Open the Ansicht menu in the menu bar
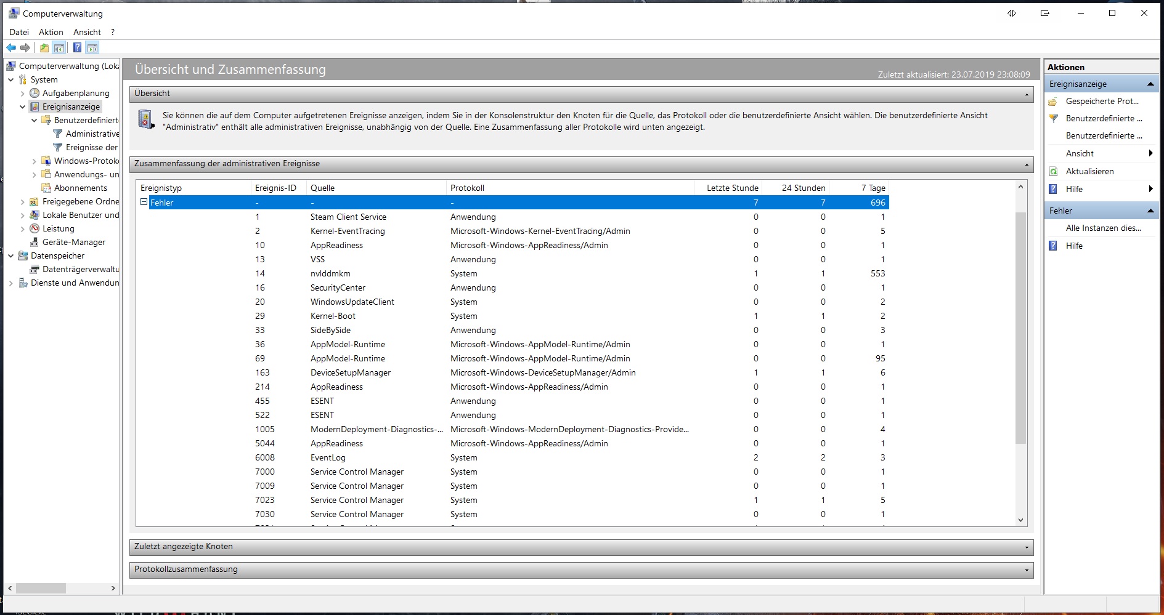This screenshot has width=1164, height=615. 87,32
